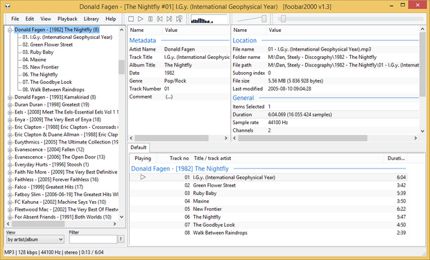Expand Duran Duran Greatest album

[10, 105]
